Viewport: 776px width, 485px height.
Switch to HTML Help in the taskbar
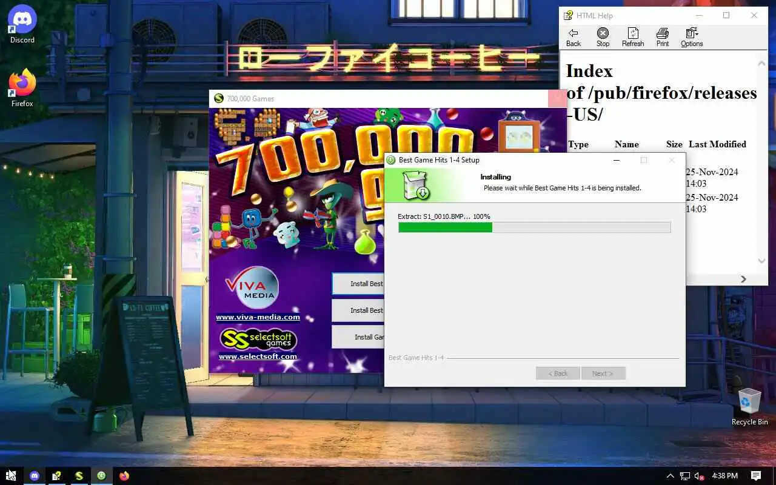tap(56, 476)
